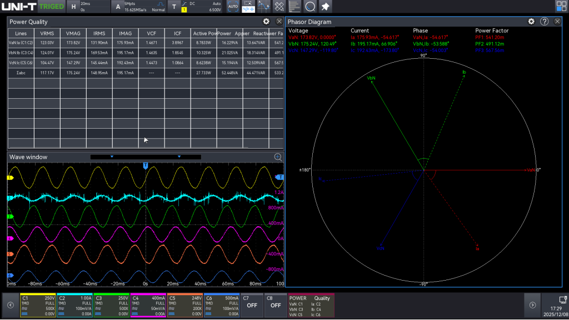The width and height of the screenshot is (569, 320).
Task: Open the DC trigger coupling setting
Action: point(192,4)
